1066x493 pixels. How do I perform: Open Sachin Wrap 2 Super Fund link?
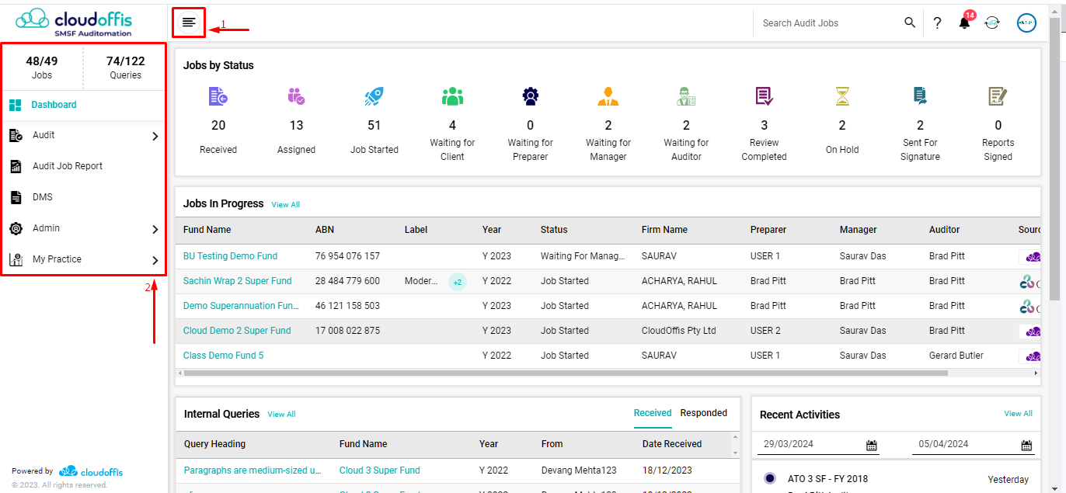pyautogui.click(x=238, y=281)
